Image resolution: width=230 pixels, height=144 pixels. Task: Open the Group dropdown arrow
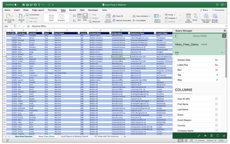pyautogui.click(x=175, y=15)
